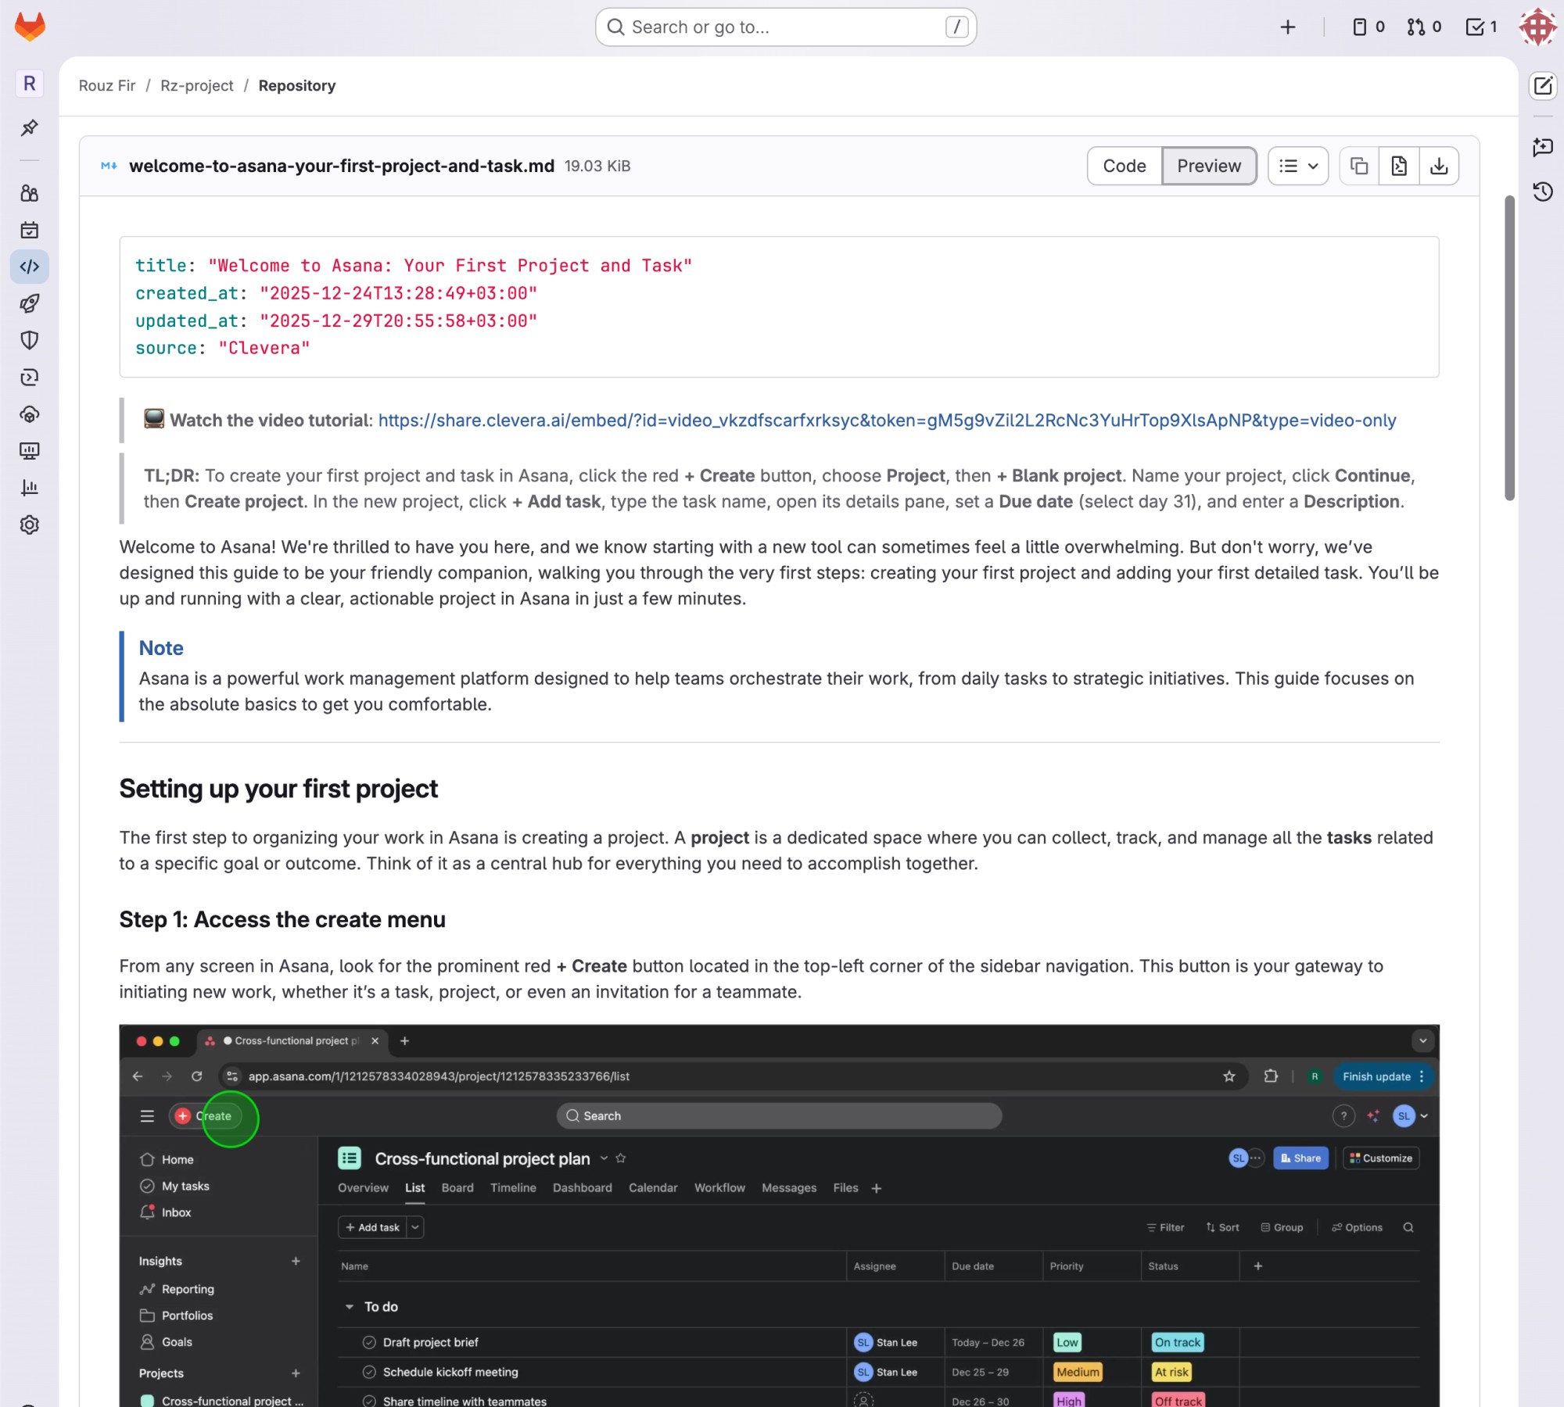1564x1407 pixels.
Task: Go to Rouz Fir breadcrumb
Action: pyautogui.click(x=107, y=86)
